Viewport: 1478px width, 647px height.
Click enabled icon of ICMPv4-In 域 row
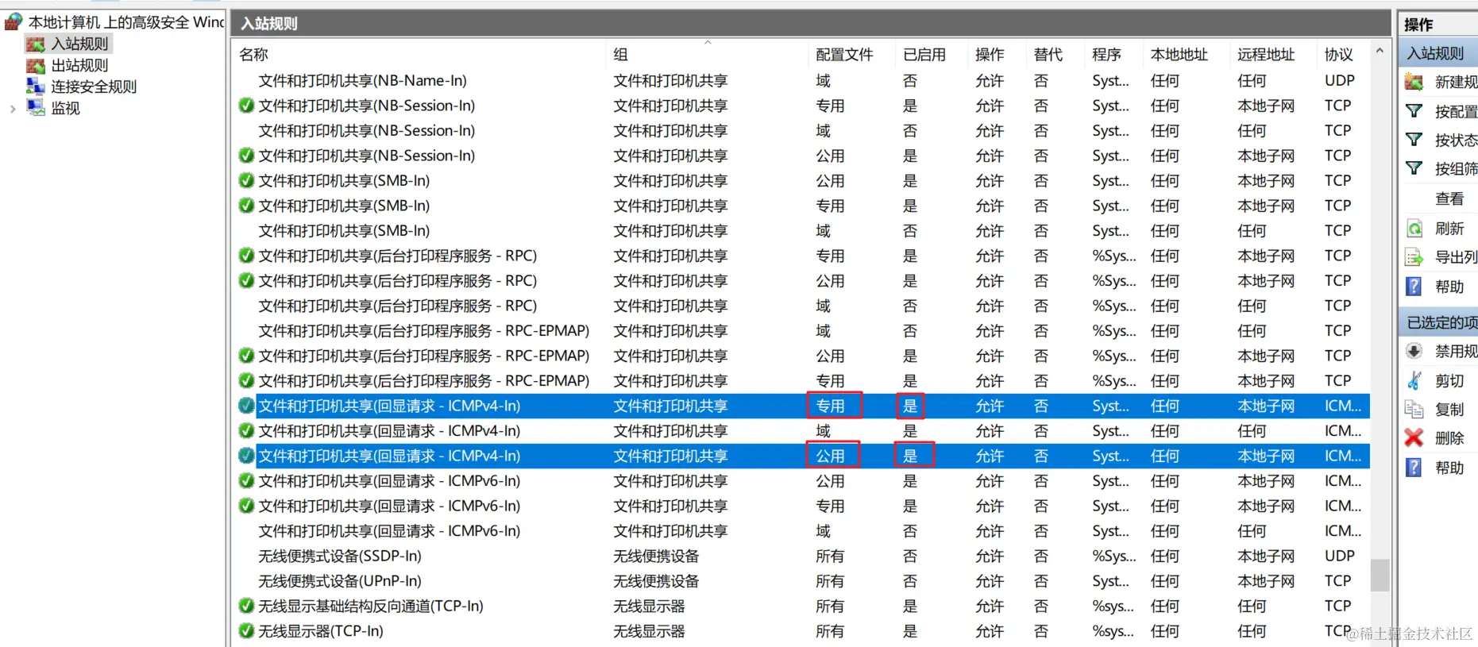tap(246, 431)
